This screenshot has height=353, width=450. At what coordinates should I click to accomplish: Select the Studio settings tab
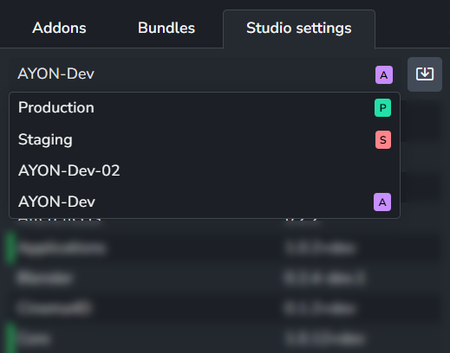pos(299,29)
